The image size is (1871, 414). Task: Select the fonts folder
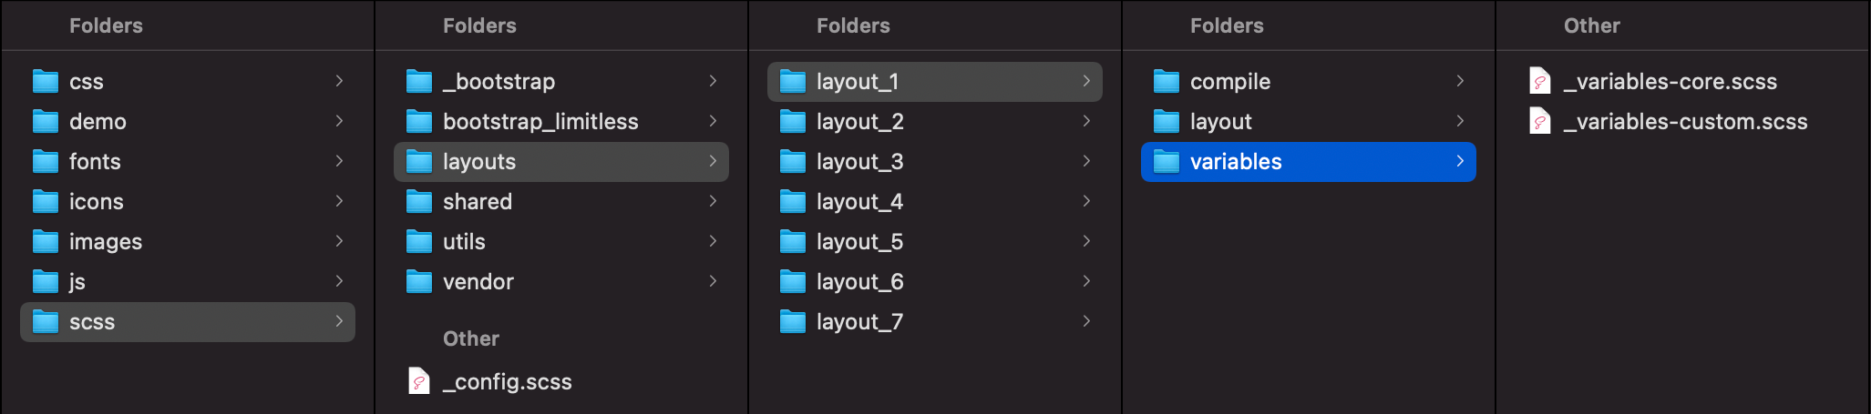(95, 162)
